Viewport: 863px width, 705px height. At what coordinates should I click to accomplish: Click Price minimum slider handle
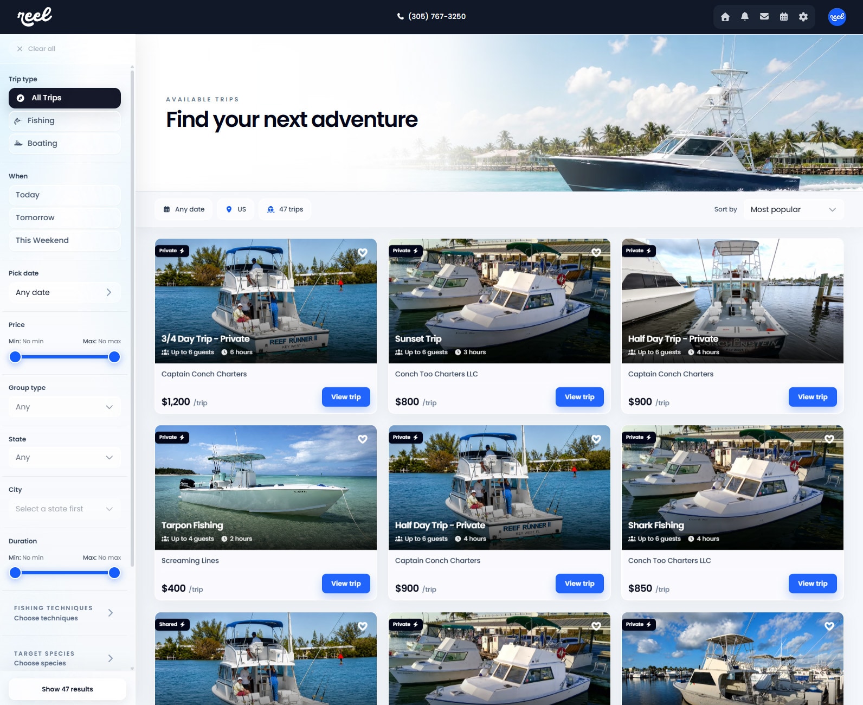click(x=15, y=357)
